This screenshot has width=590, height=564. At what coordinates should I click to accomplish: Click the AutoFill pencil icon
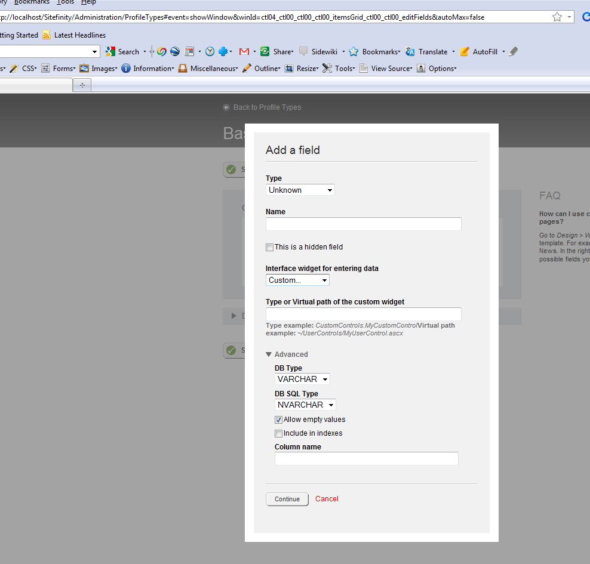(x=465, y=51)
